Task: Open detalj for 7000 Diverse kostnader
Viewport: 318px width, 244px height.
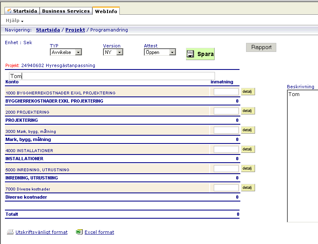Action: (x=248, y=188)
